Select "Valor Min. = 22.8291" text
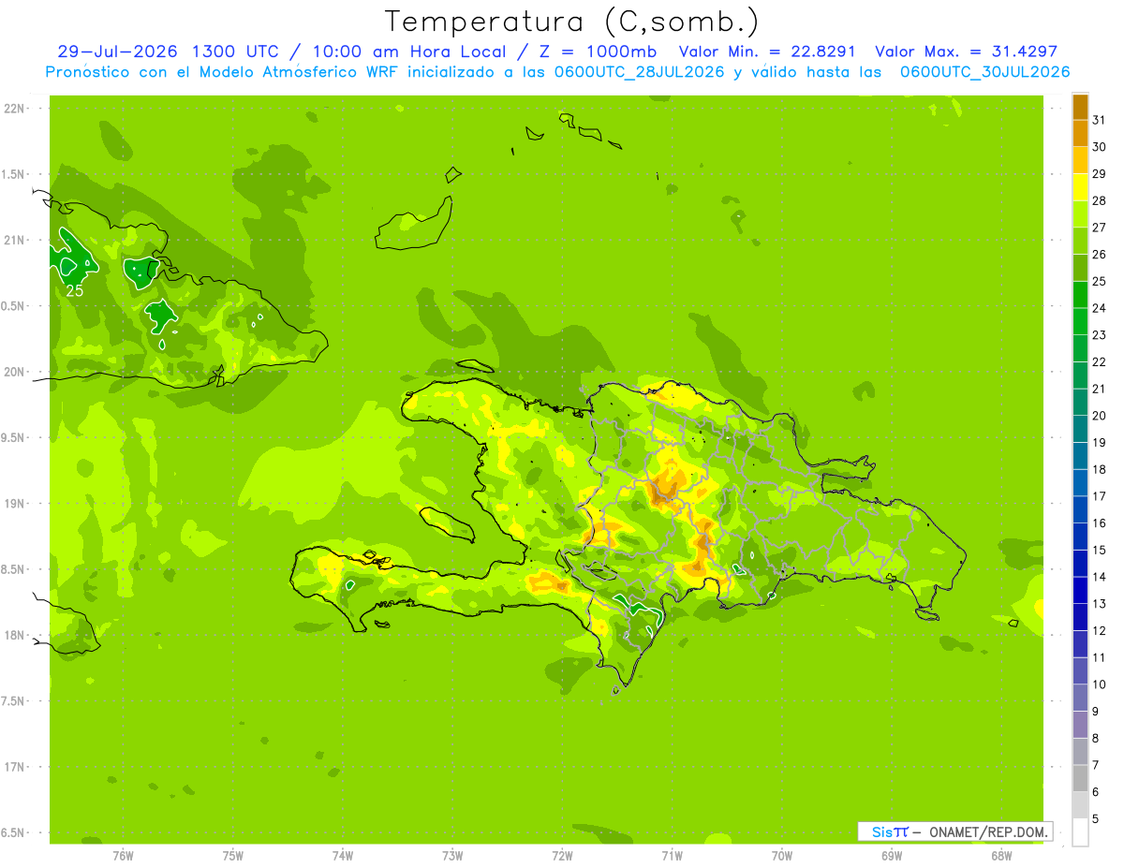The width and height of the screenshot is (1124, 868). pyautogui.click(x=767, y=51)
